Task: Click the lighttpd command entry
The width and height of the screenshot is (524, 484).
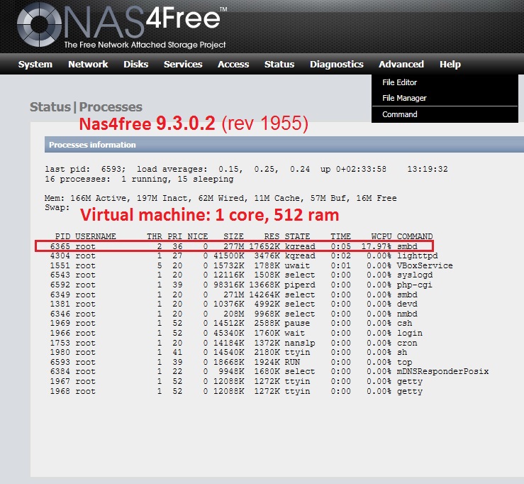Action: [x=417, y=256]
